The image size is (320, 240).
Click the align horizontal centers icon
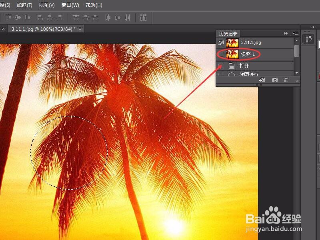(50, 18)
